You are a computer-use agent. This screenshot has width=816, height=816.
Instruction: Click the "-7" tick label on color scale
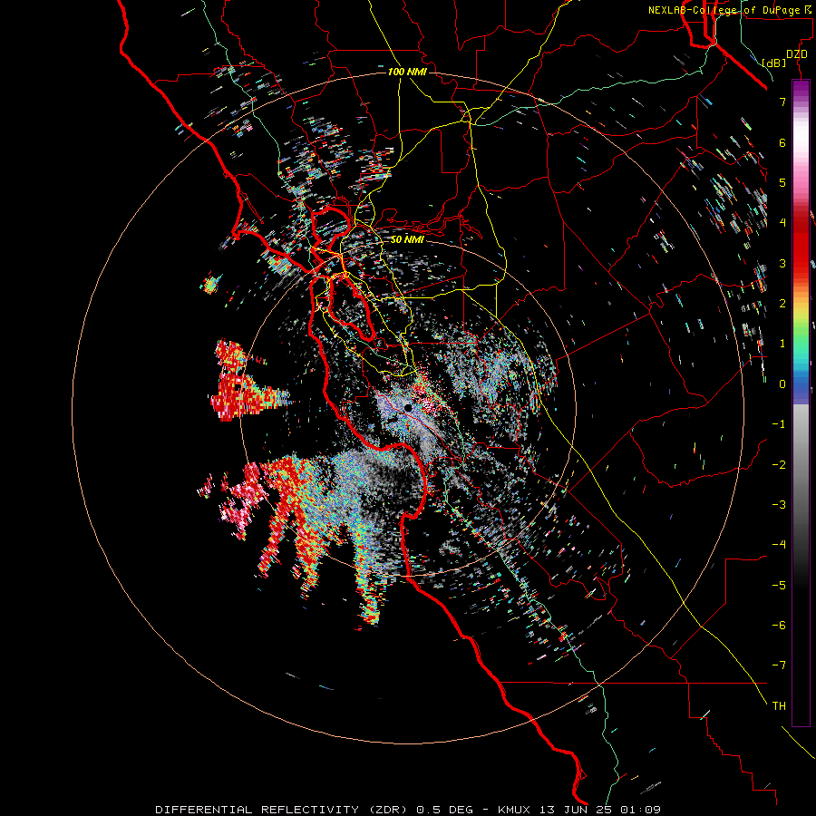click(x=779, y=665)
